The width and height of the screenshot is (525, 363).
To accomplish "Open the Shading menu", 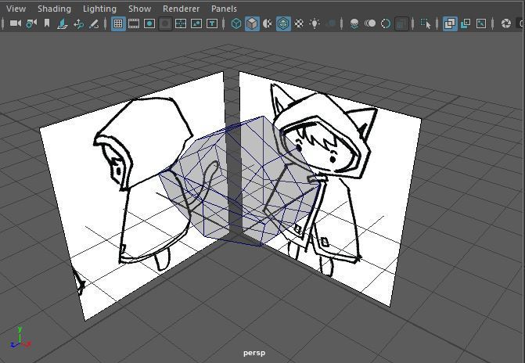I will click(54, 9).
